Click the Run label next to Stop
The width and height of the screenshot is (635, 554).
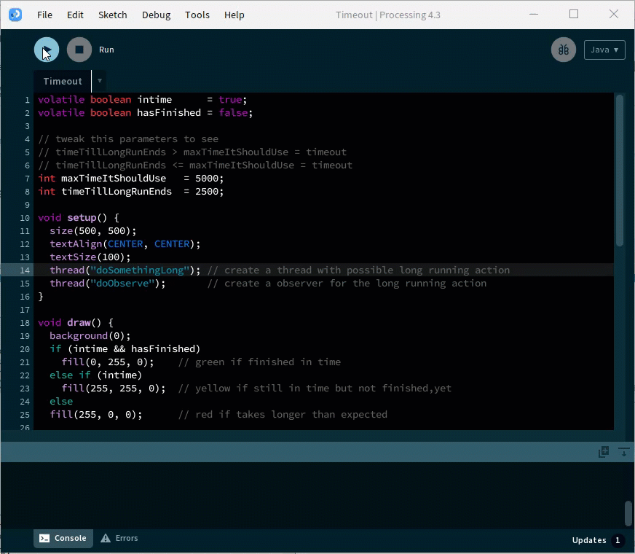(x=106, y=50)
